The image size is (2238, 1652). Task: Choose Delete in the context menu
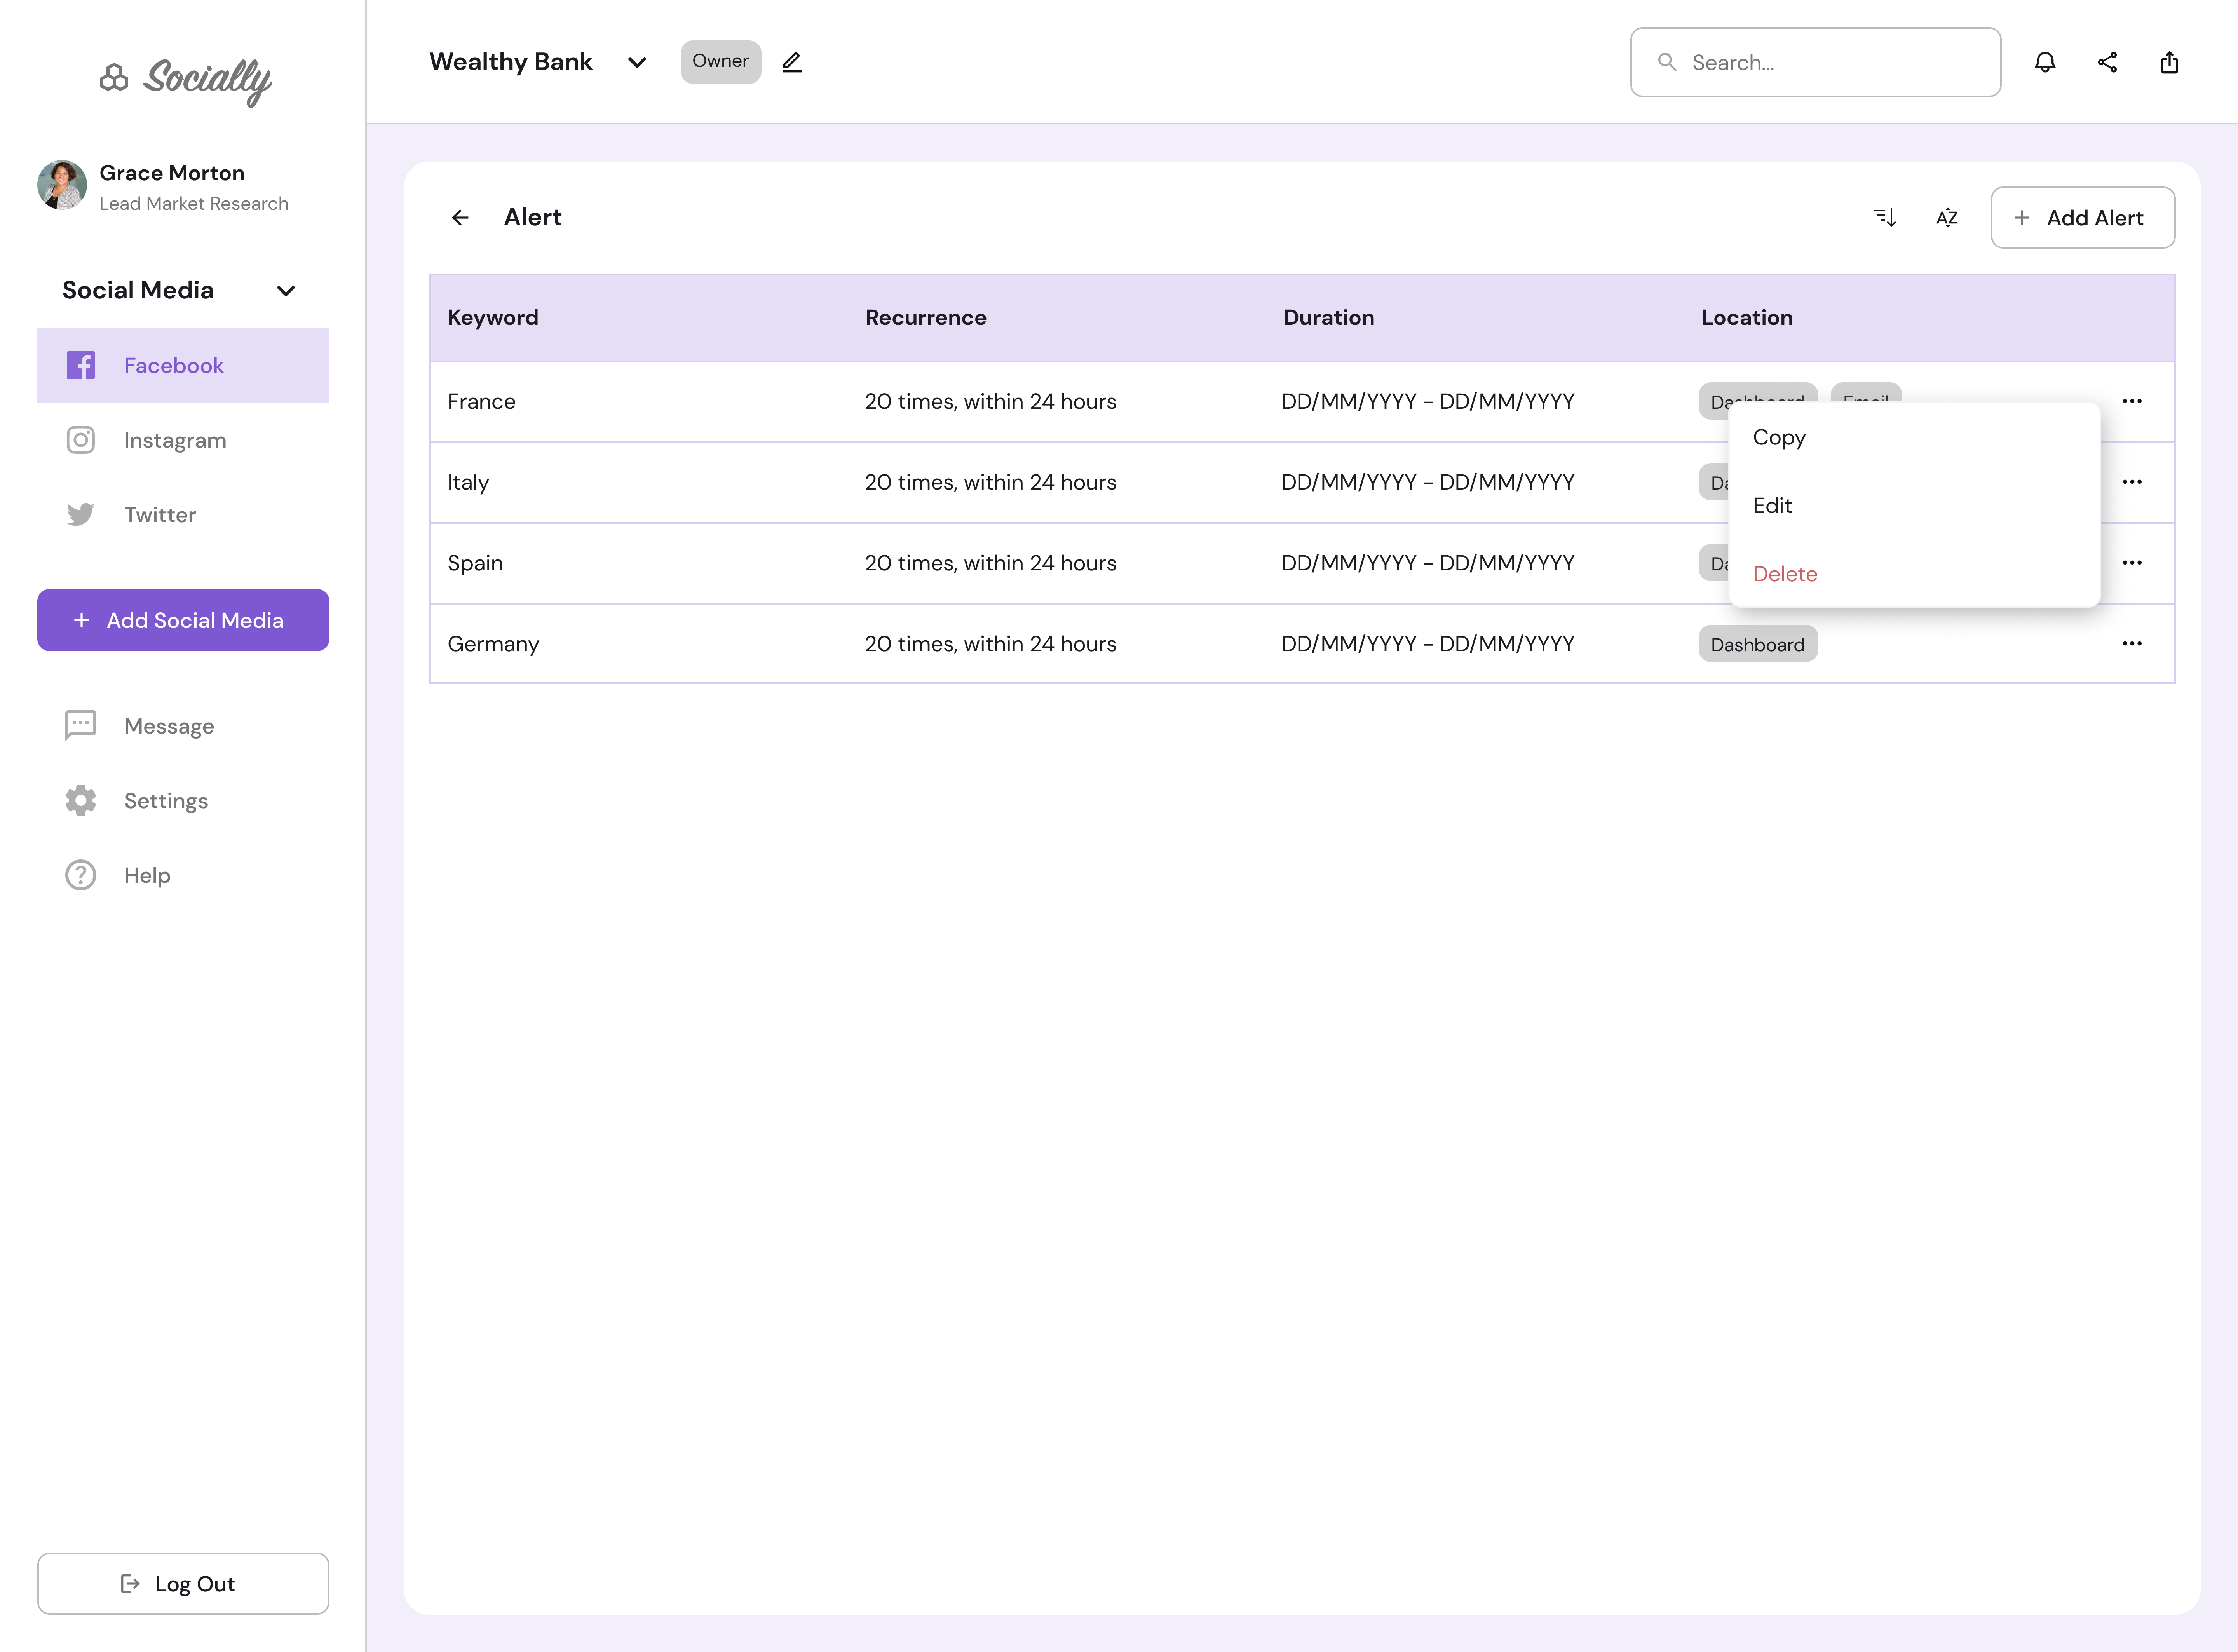[x=1785, y=574]
